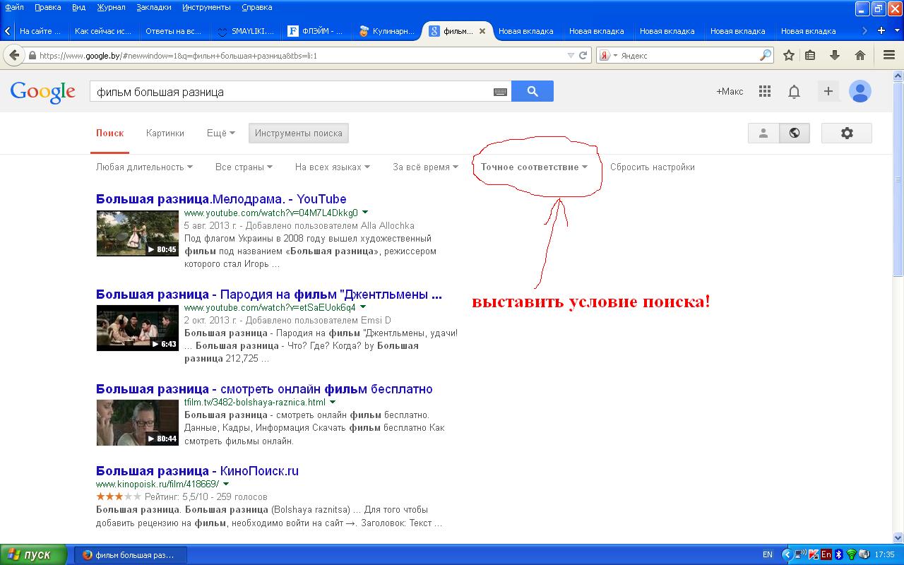Open the Firefox hamburger menu

[x=889, y=55]
